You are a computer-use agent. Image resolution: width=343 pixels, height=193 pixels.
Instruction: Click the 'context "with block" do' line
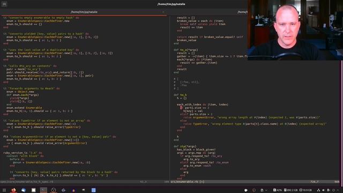click(25, 156)
